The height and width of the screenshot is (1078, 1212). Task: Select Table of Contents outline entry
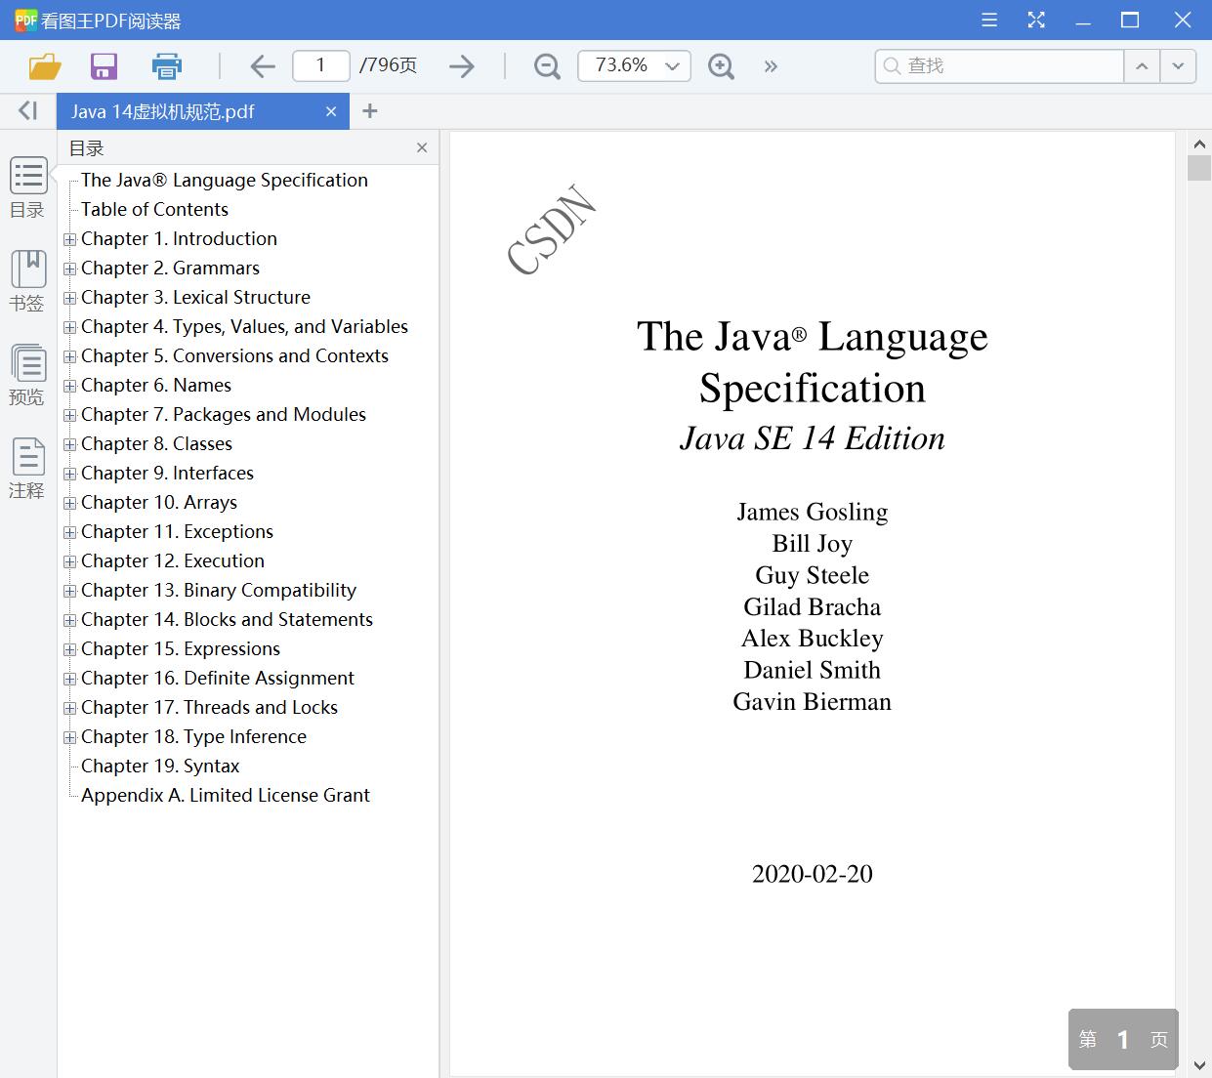(x=154, y=209)
